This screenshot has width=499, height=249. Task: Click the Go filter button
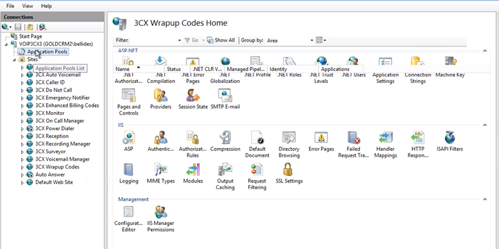[x=192, y=41]
